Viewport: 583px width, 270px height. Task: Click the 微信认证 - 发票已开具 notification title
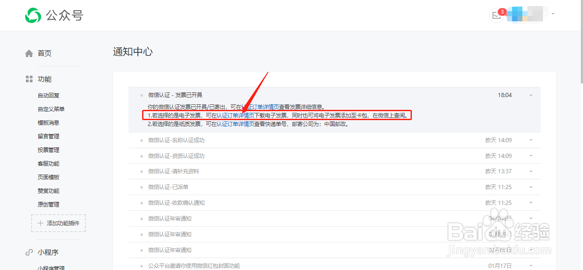click(x=175, y=95)
